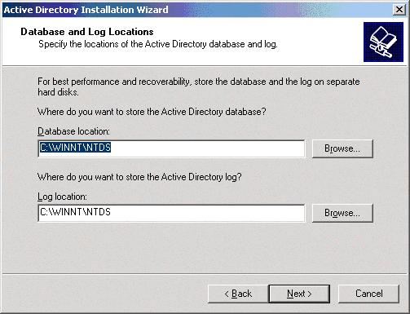This screenshot has width=410, height=314.
Task: Click the 'hard disks.' text line
Action: pos(58,92)
